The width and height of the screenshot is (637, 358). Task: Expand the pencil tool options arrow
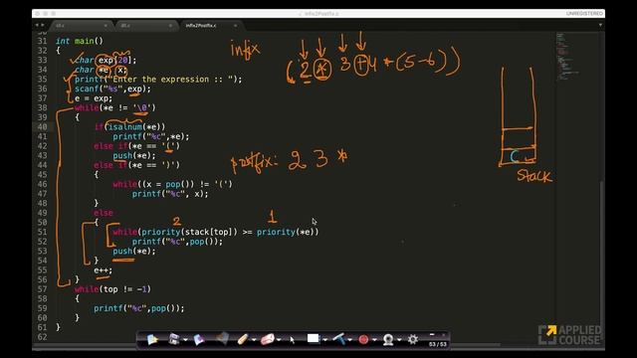coord(254,340)
